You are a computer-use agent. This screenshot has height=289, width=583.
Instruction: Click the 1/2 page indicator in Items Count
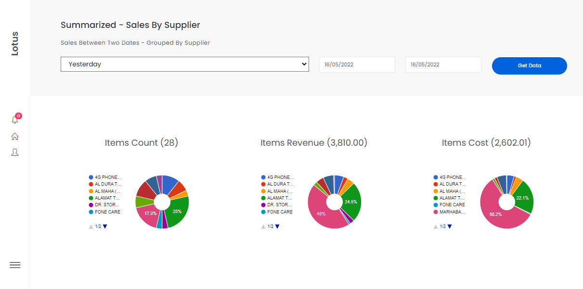[x=98, y=226]
